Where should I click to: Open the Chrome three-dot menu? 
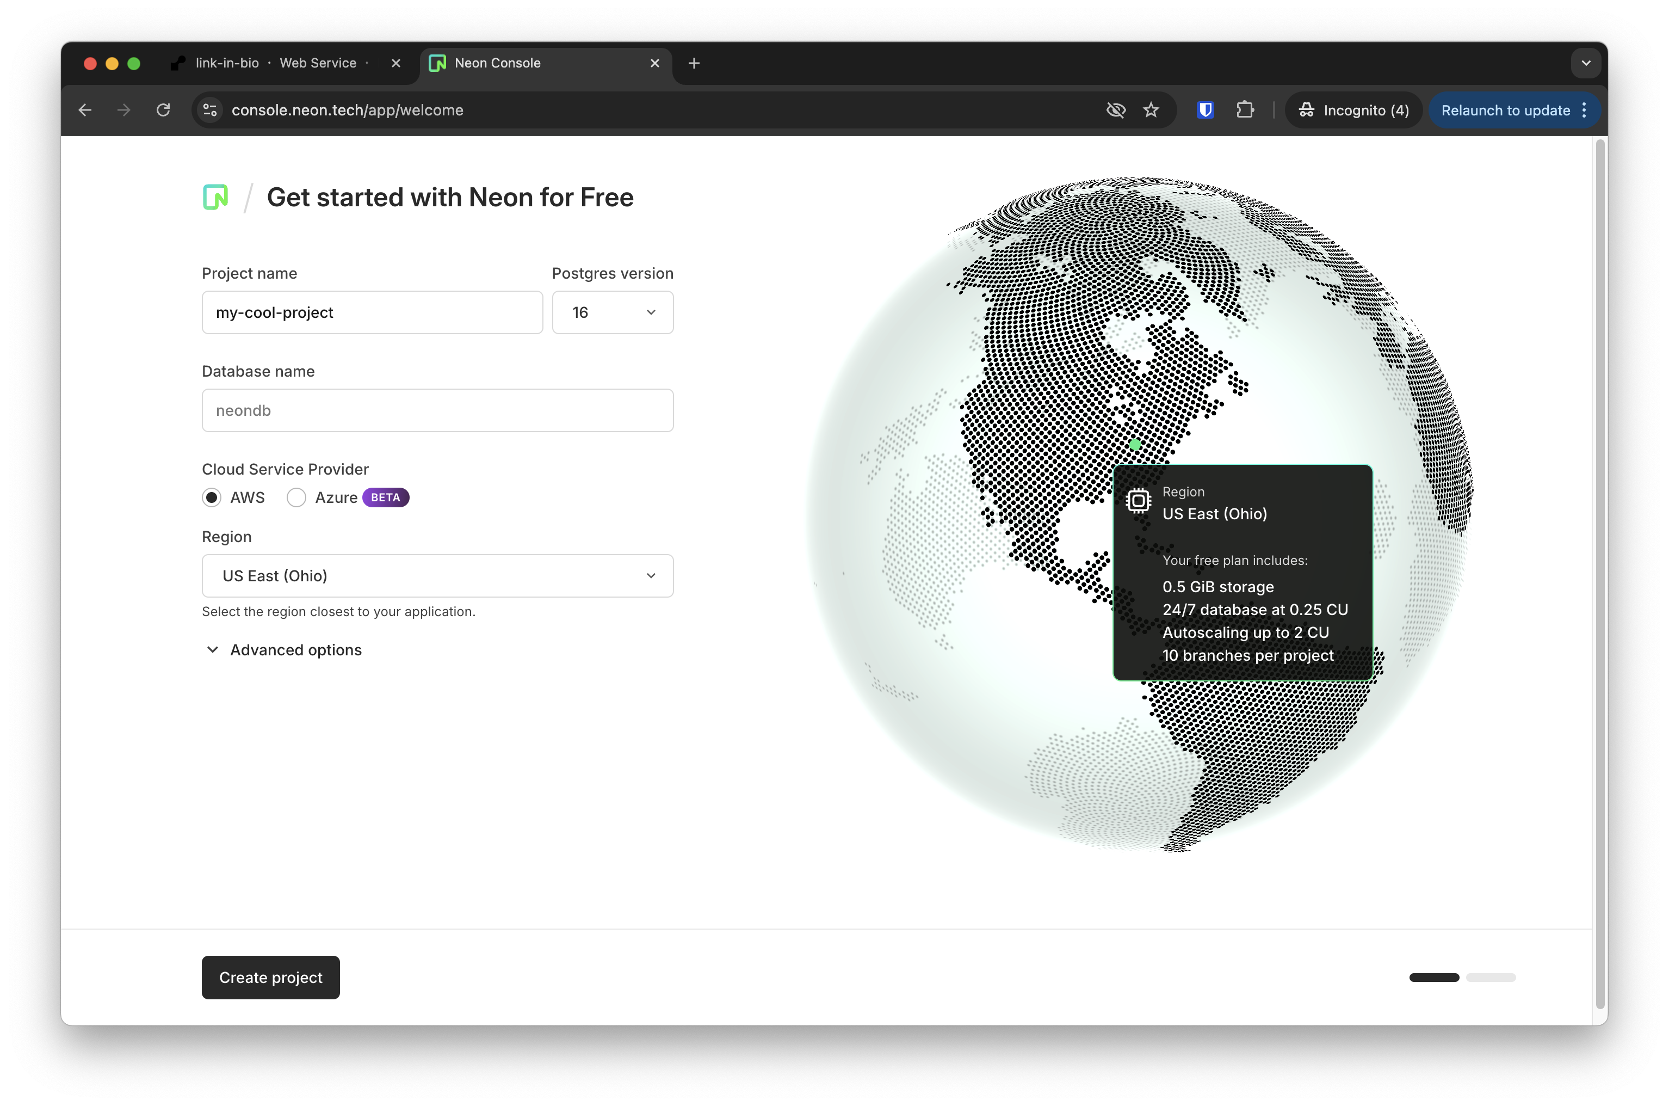[x=1584, y=110]
